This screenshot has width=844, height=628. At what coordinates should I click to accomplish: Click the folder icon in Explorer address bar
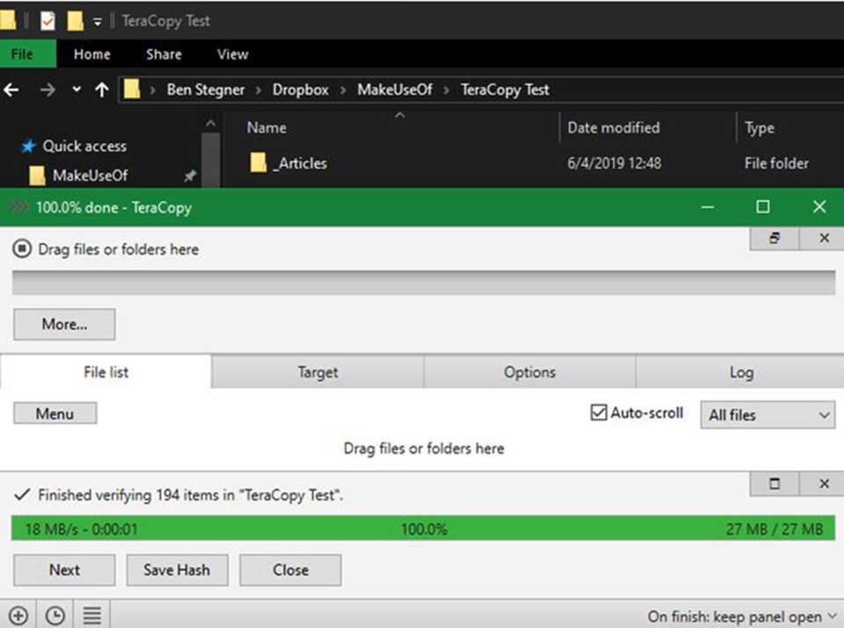(132, 90)
